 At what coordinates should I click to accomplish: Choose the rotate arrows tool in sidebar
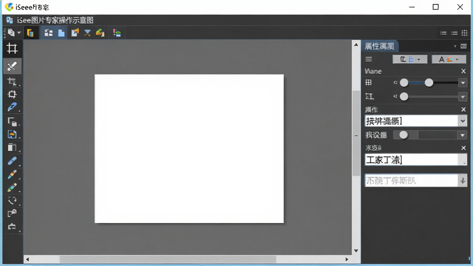[x=12, y=200]
